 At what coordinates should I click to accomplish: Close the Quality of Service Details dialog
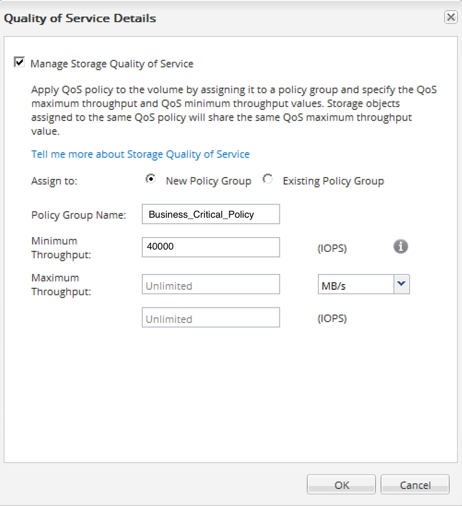click(450, 18)
